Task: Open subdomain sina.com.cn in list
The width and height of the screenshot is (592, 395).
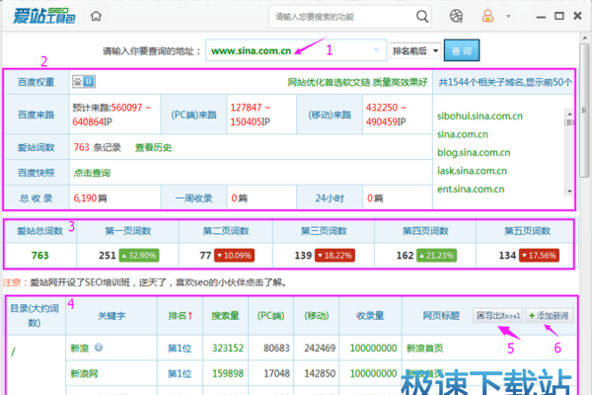Action: (x=463, y=134)
